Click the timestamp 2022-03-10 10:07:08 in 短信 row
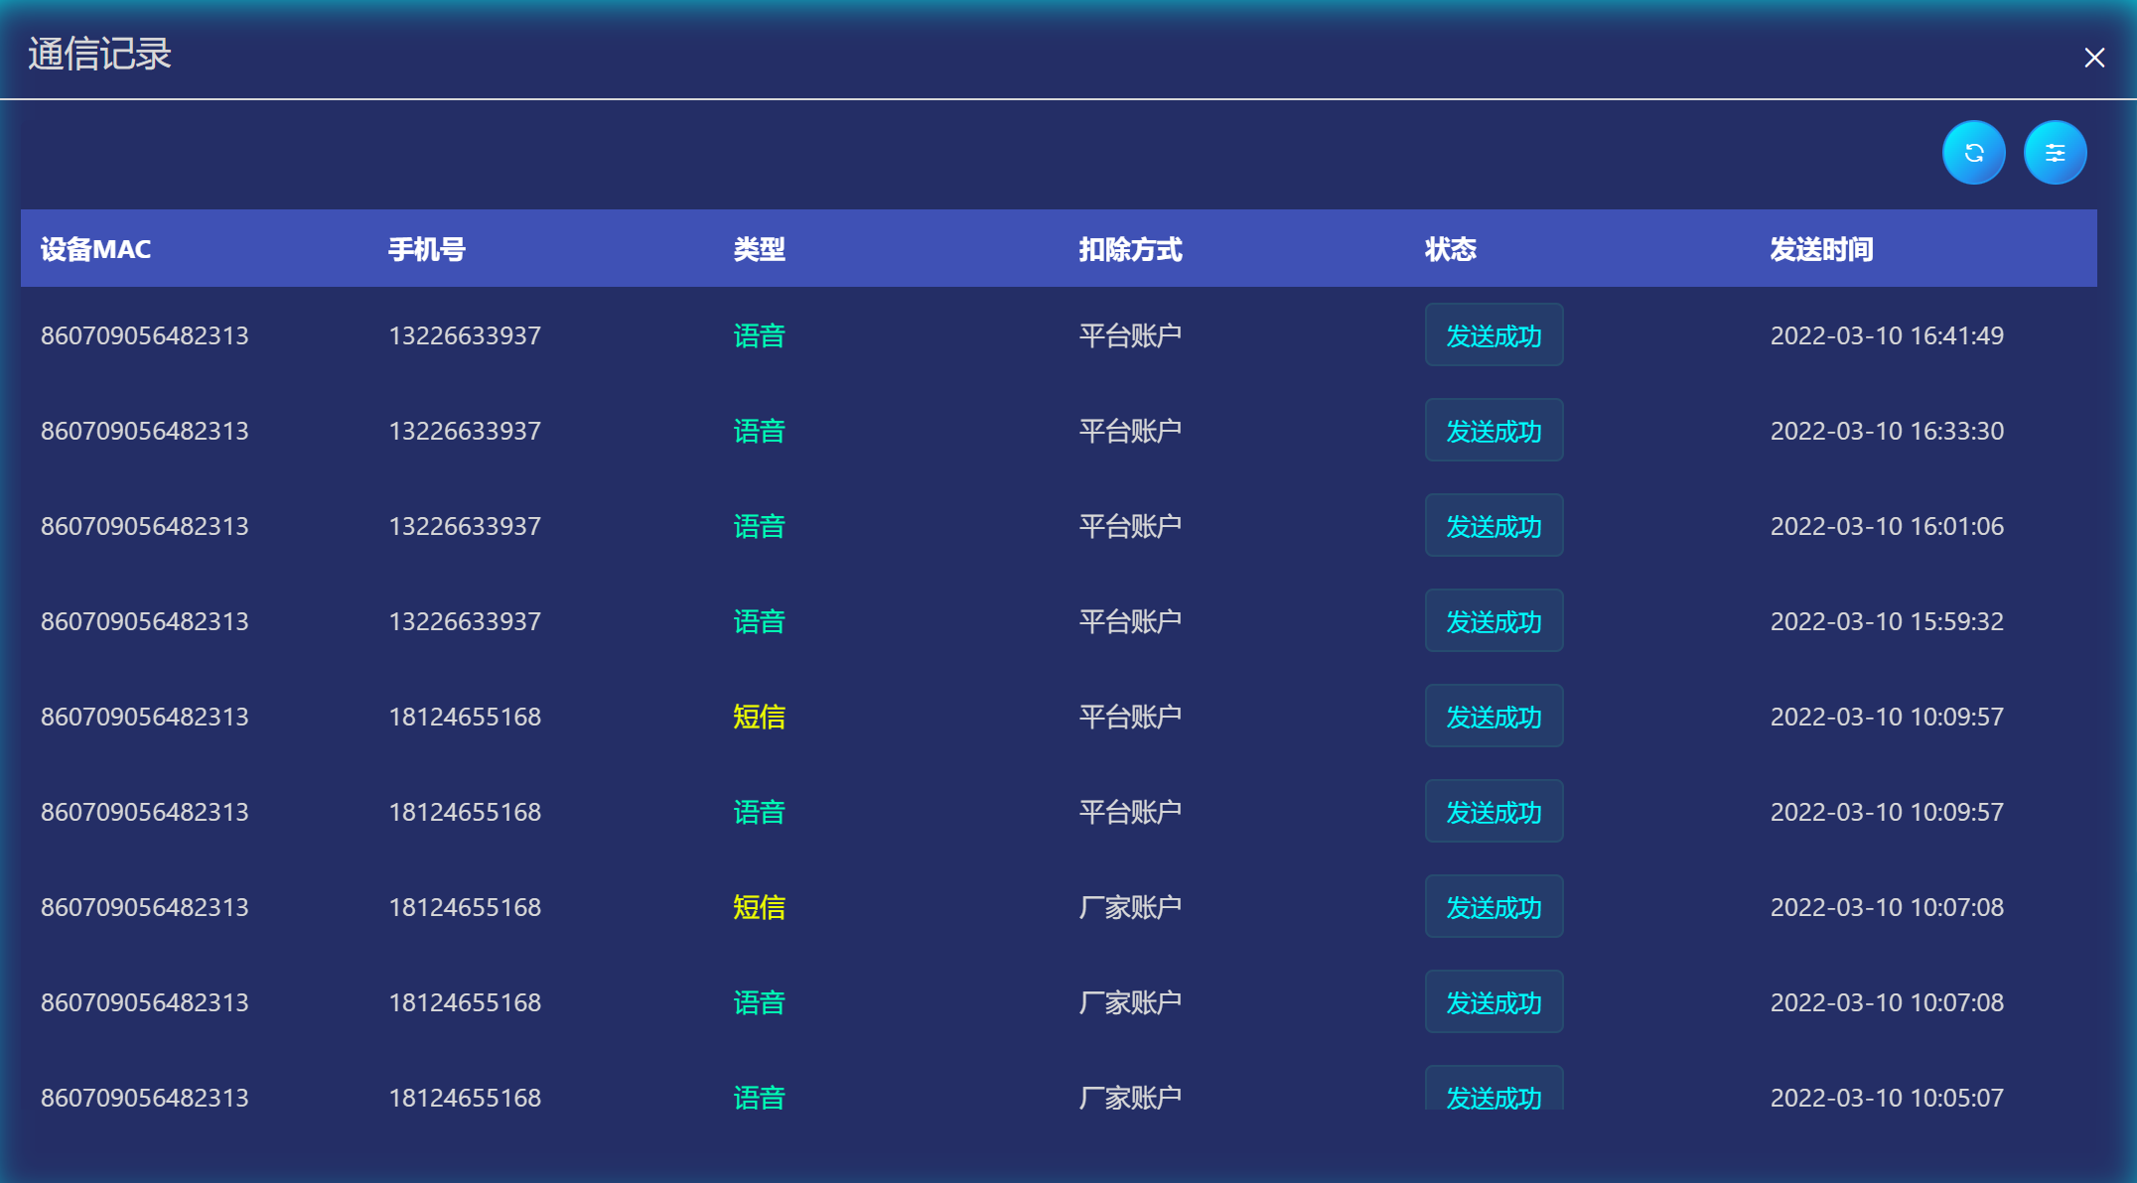The height and width of the screenshot is (1183, 2137). (1887, 907)
